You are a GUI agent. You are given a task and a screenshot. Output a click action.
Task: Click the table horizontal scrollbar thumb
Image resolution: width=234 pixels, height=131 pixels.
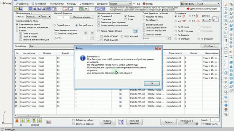click(29, 115)
